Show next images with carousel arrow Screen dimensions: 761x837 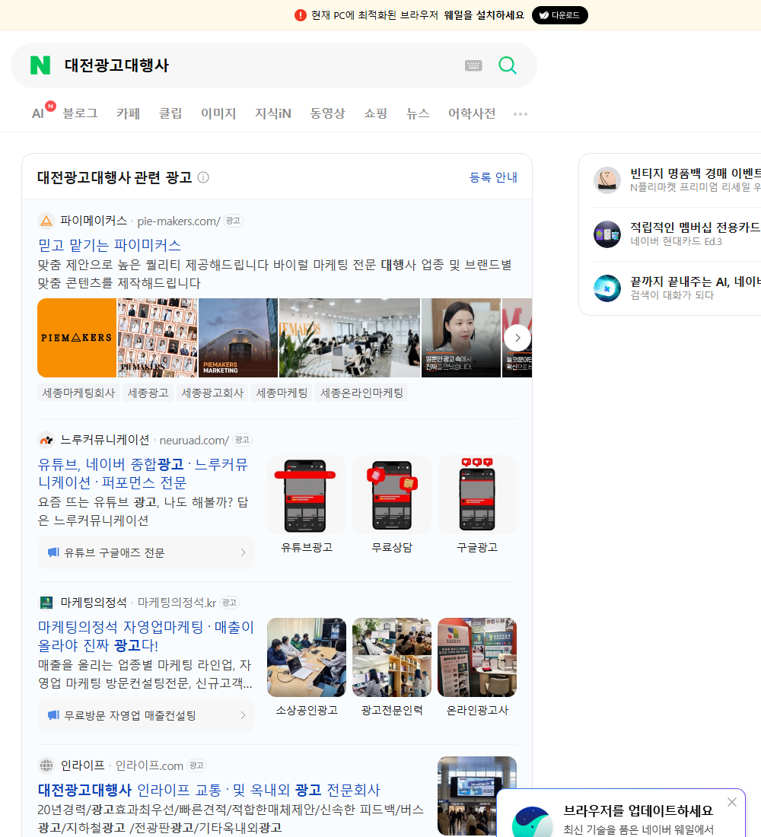(517, 338)
